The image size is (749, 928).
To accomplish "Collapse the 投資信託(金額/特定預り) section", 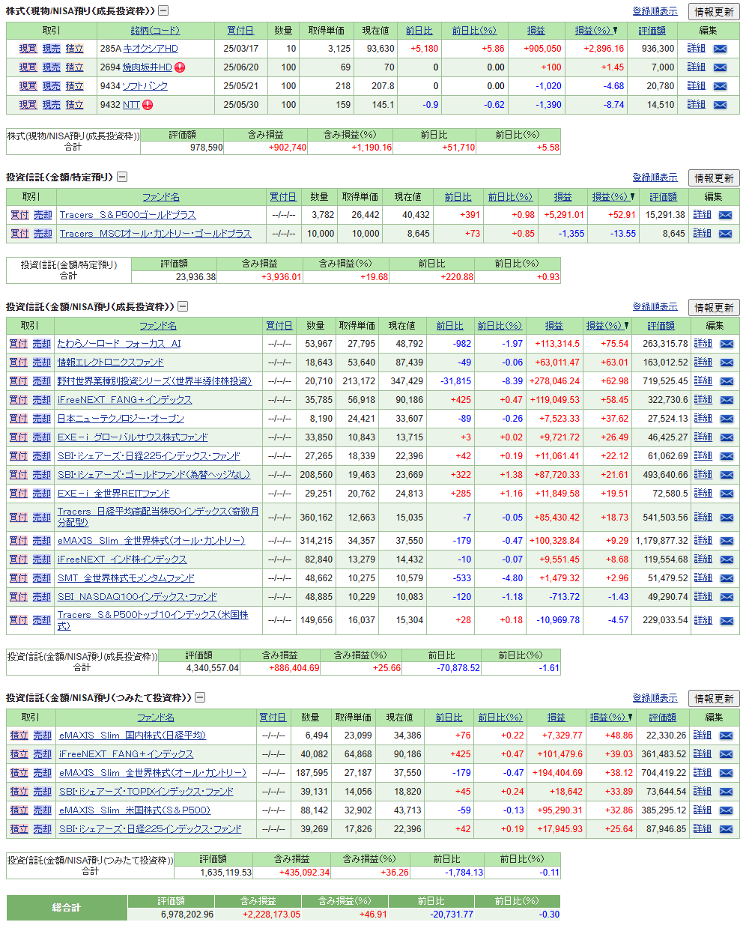I will (122, 177).
